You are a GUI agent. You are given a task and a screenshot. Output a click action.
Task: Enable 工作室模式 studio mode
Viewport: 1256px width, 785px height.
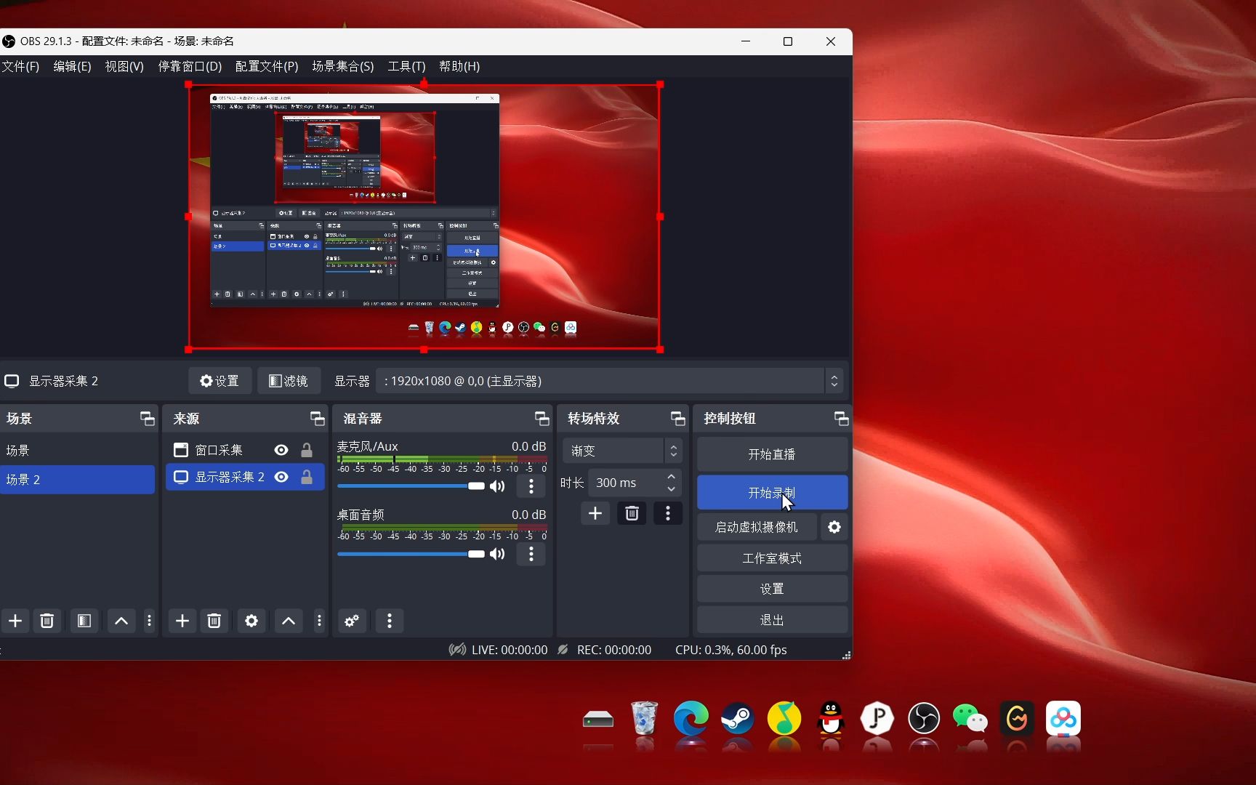772,558
